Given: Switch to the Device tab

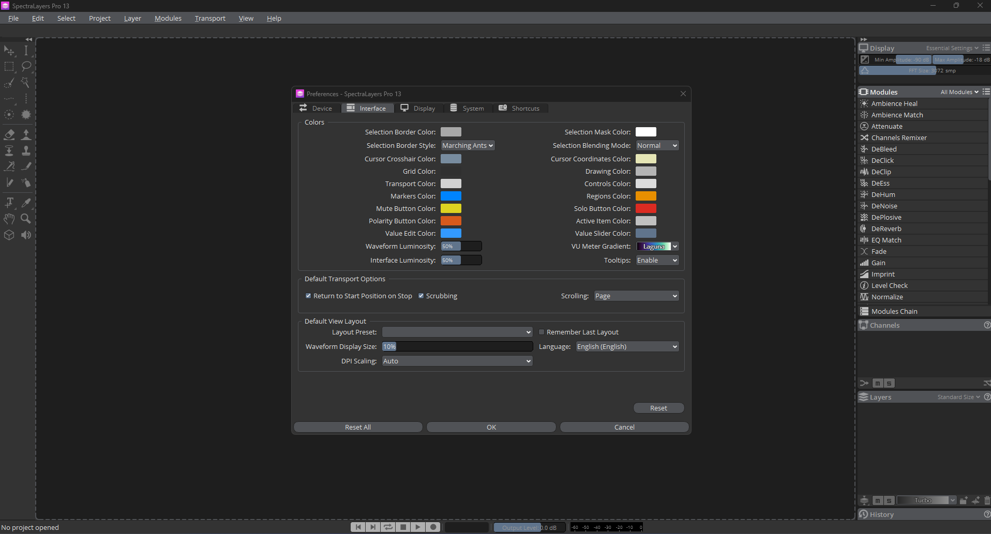Looking at the screenshot, I should point(317,109).
